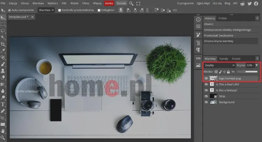Switch to the Kanały tab
The image size is (262, 142).
[224, 59]
